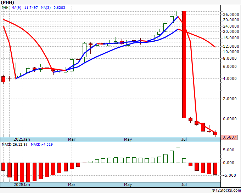Click the (PHH) ticker title
This screenshot has width=241, height=193.
pos(7,2)
